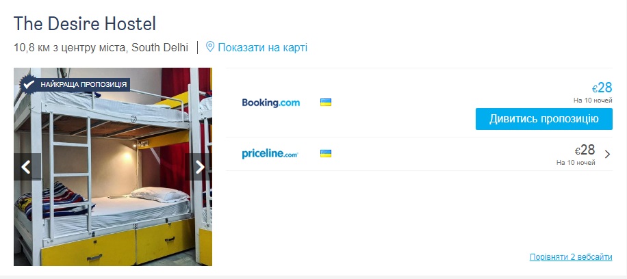Open 'Показати на карті' map link

(262, 48)
